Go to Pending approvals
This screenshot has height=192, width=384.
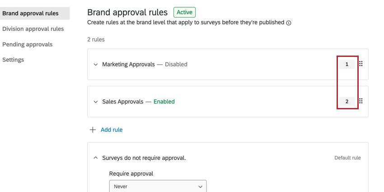pos(28,44)
